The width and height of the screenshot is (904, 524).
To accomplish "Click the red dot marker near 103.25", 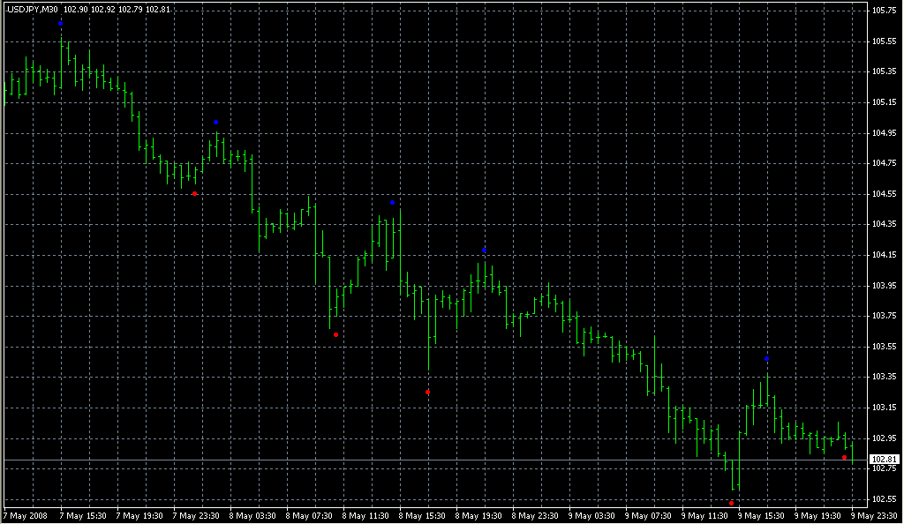I will pos(428,393).
